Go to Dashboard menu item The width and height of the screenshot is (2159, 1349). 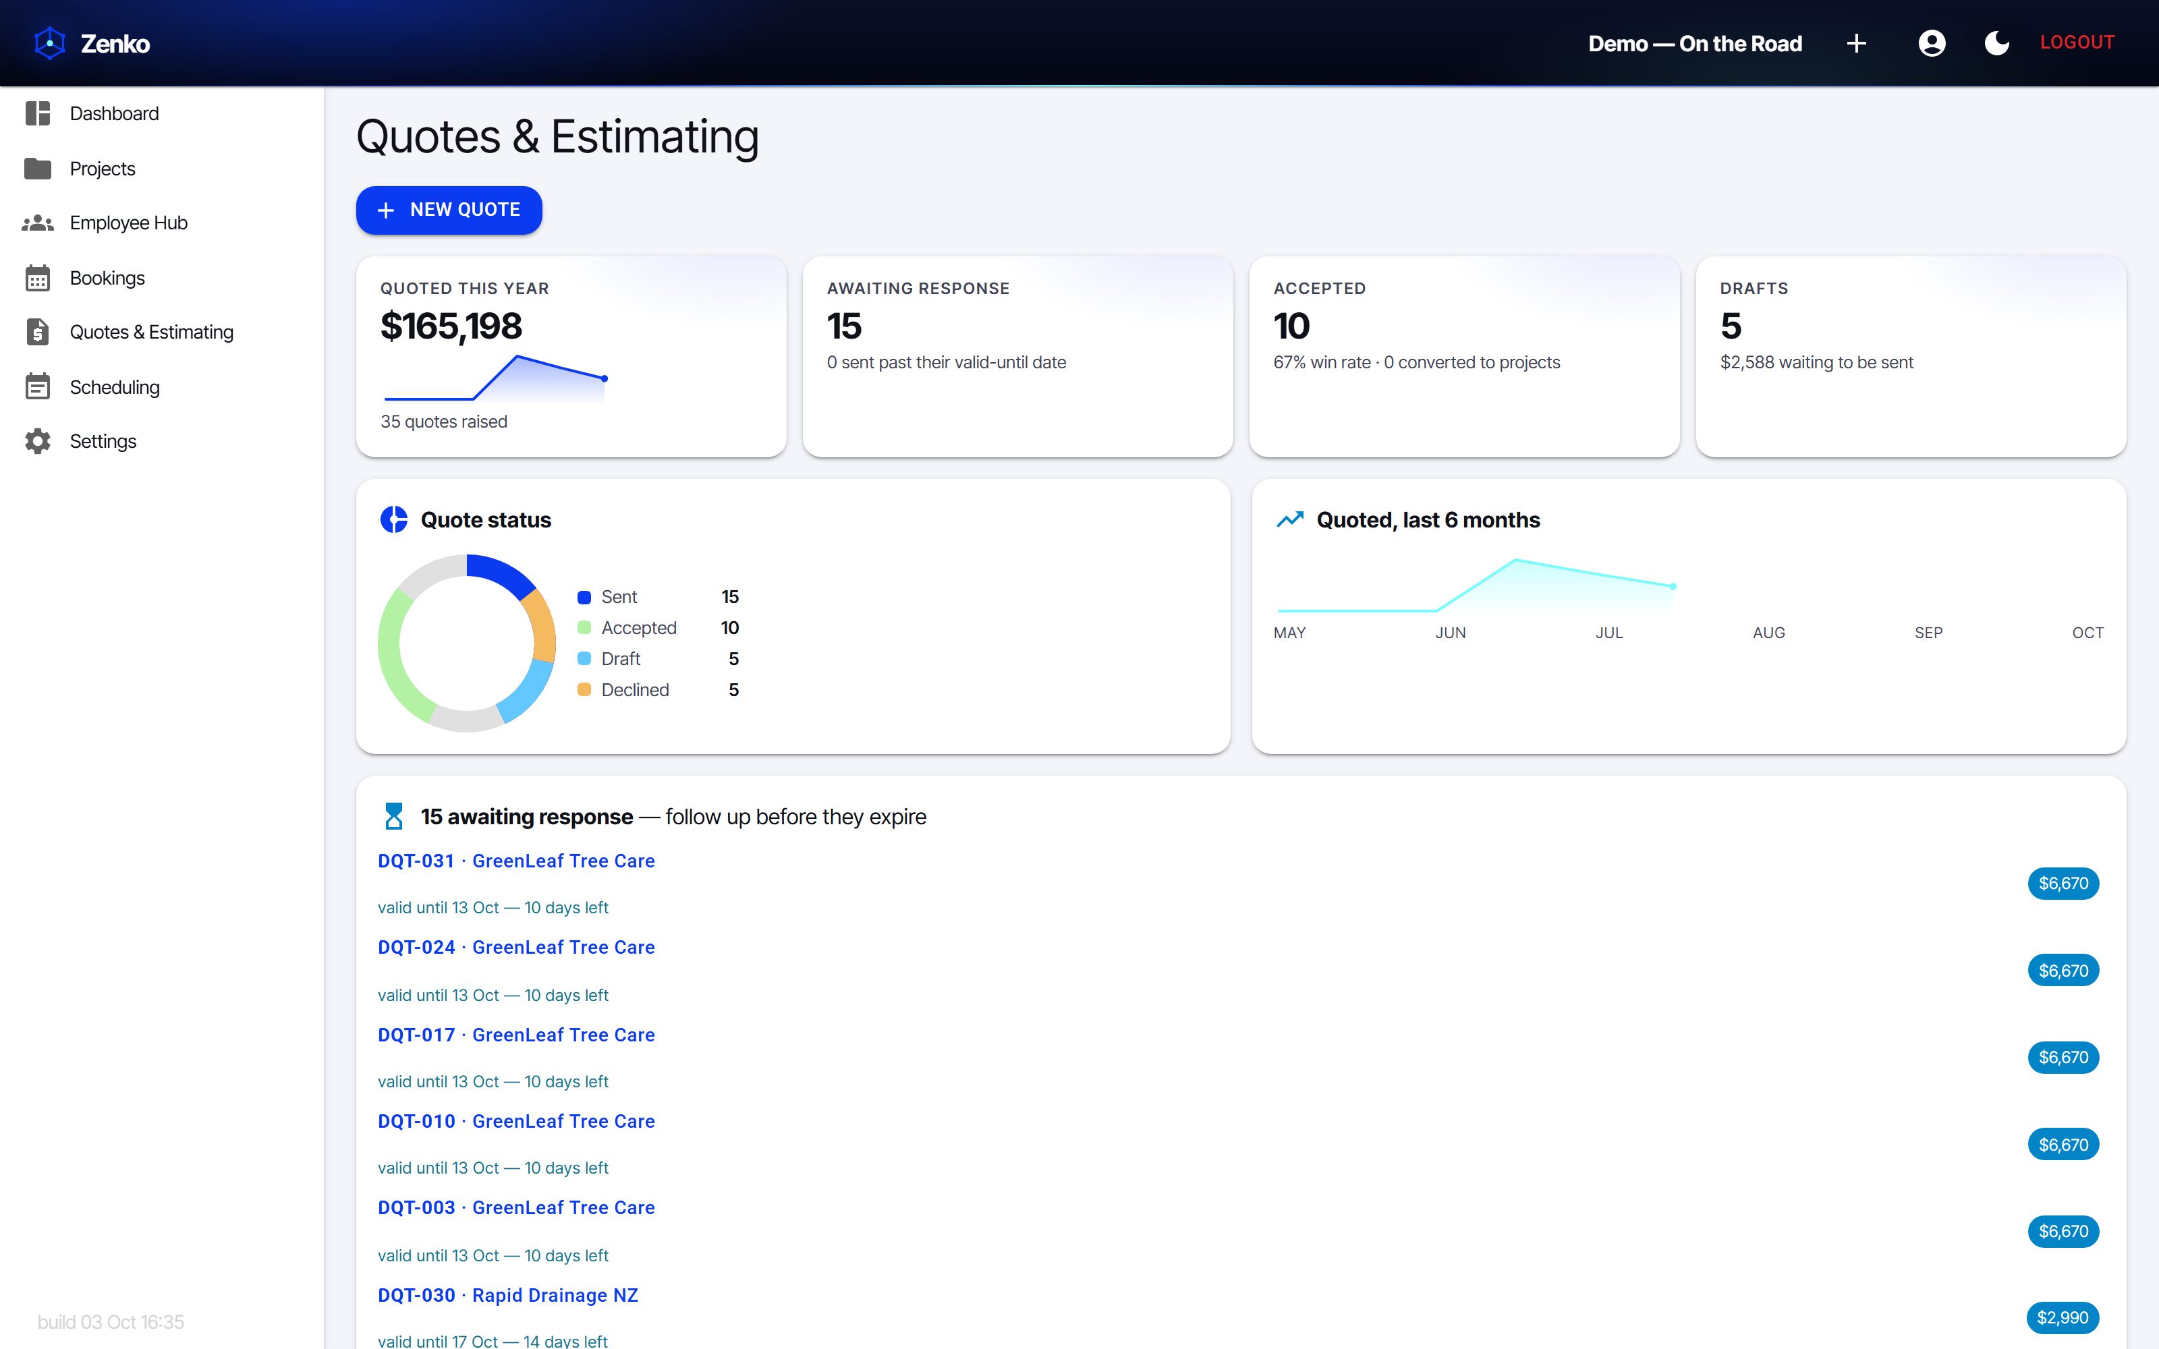(x=163, y=113)
